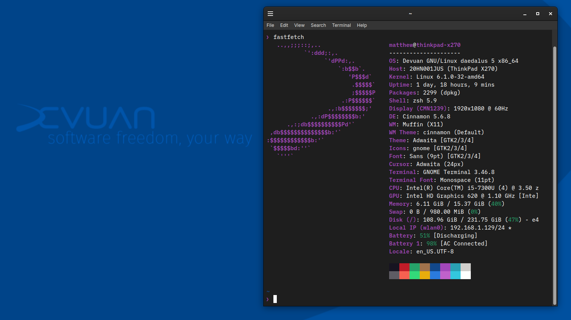
Task: Click the dark blue palette block
Action: (435, 267)
